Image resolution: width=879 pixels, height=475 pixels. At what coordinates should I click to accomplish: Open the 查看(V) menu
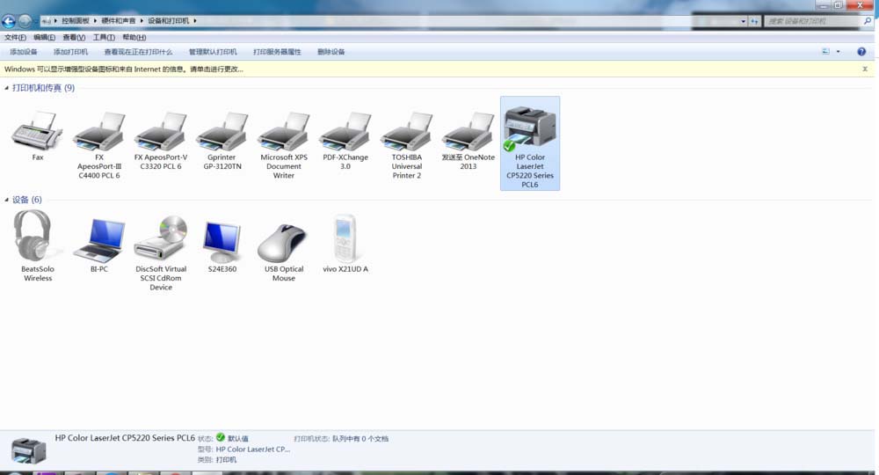coord(74,38)
